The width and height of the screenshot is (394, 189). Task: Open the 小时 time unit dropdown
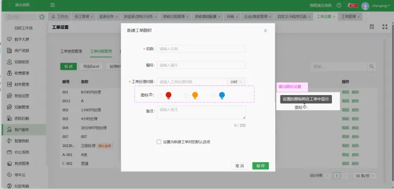coord(236,81)
